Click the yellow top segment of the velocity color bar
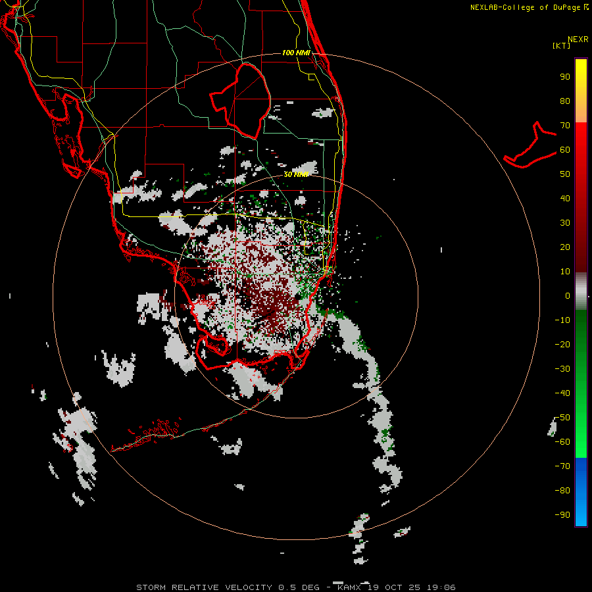Viewport: 592px width, 592px height. pyautogui.click(x=581, y=91)
